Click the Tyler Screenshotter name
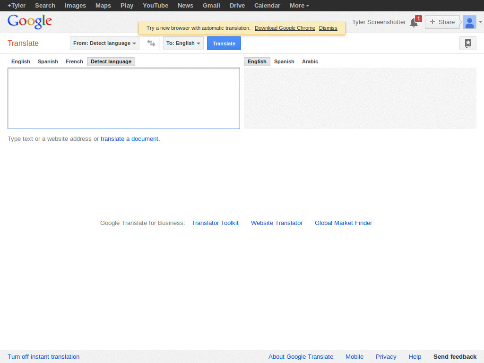 tap(379, 22)
